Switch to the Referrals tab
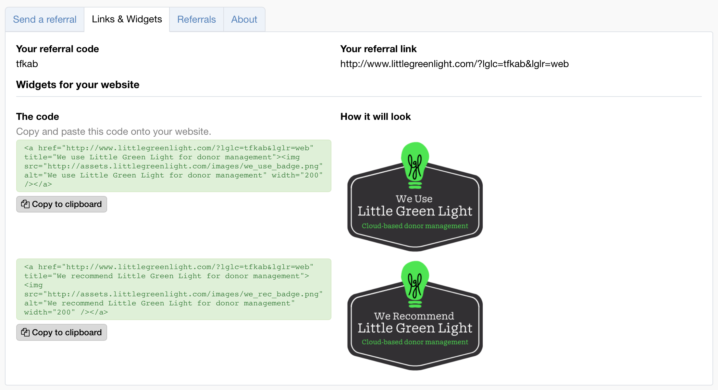The image size is (718, 390). pyautogui.click(x=196, y=19)
